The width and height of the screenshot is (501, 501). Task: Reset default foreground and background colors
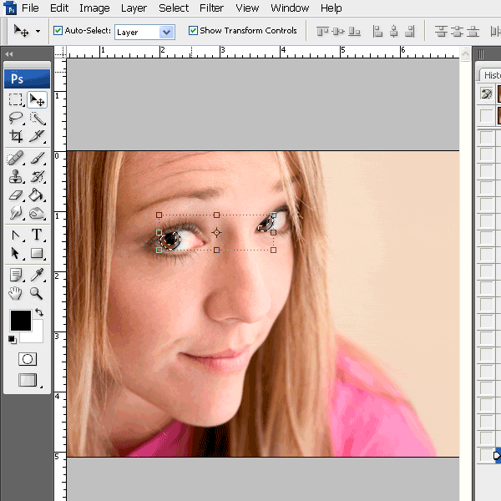(13, 339)
